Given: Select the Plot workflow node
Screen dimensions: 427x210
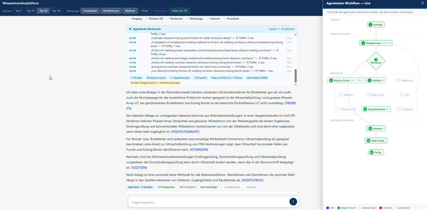Looking at the screenshot, I should click(x=405, y=95).
